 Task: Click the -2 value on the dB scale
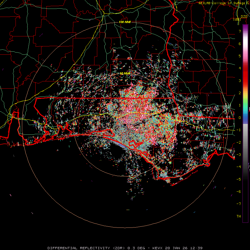[239, 142]
